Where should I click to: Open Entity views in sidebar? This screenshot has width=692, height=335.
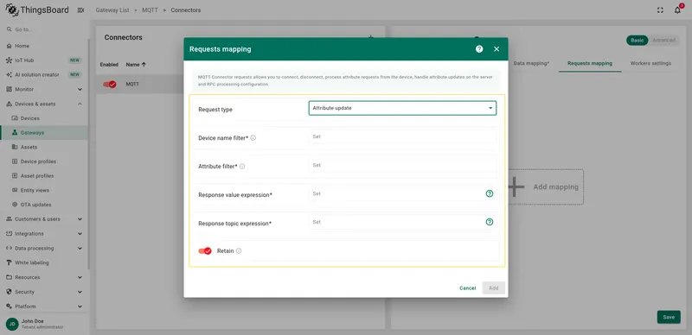point(44,191)
